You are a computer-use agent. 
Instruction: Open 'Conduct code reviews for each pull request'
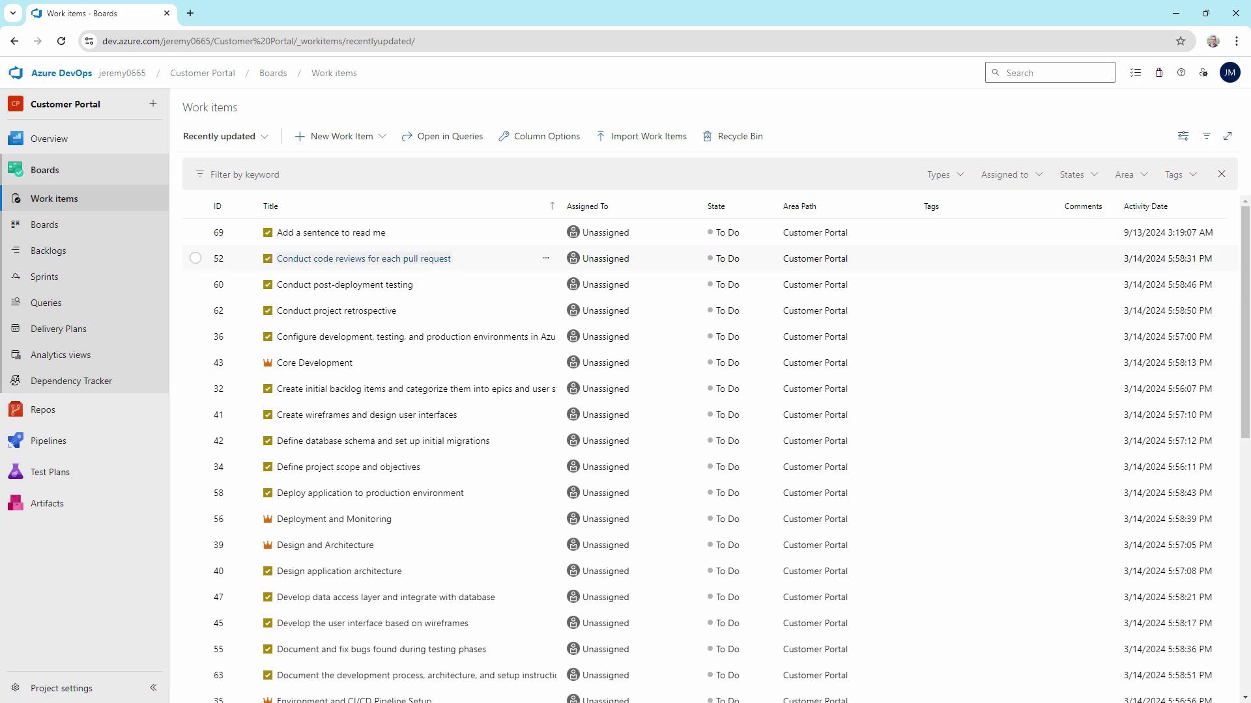point(364,258)
